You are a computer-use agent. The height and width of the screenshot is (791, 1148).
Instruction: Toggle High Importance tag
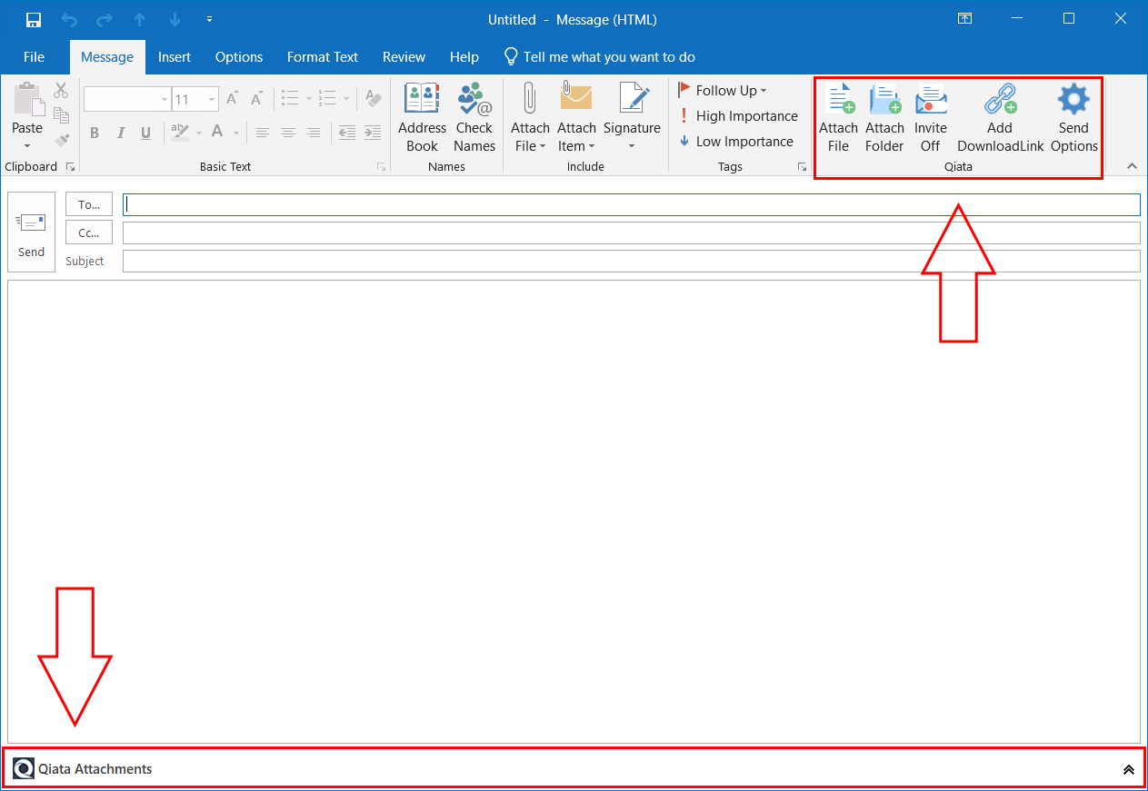coord(737,116)
